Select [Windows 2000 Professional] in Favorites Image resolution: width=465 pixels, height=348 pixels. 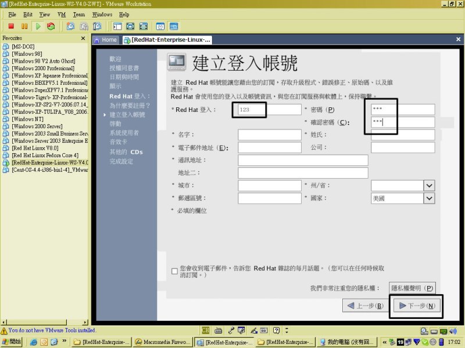[38, 68]
